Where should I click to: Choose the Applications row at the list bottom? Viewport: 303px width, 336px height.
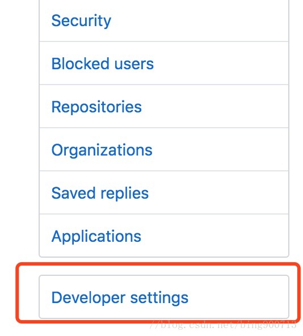tap(164, 236)
